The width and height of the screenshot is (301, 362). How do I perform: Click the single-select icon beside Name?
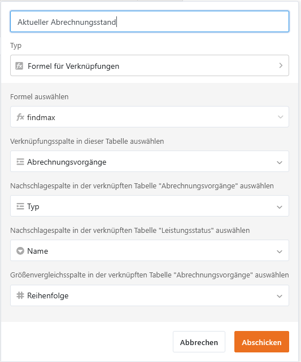pos(20,251)
